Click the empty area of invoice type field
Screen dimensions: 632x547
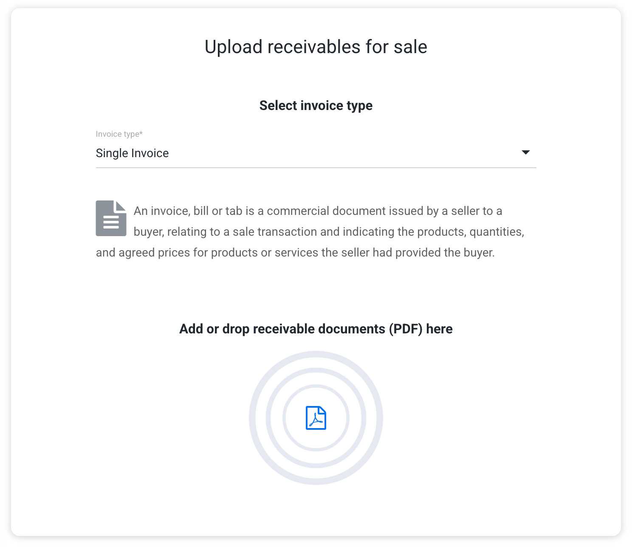340,153
